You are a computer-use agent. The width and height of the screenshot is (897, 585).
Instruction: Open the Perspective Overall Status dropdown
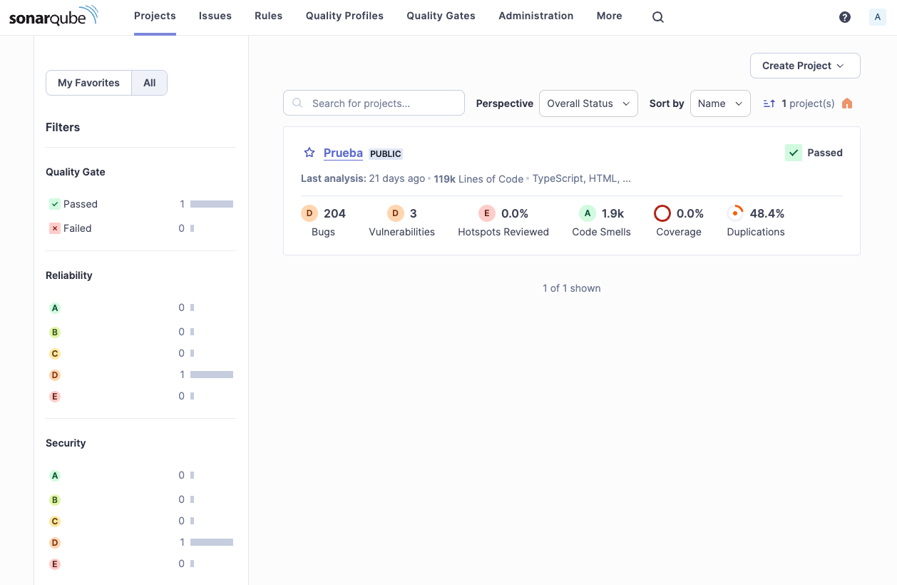tap(588, 103)
